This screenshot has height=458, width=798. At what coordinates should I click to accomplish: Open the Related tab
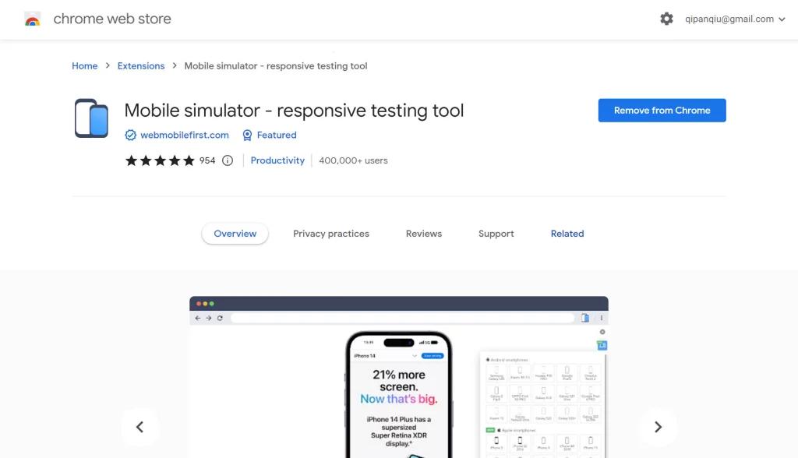[x=567, y=234]
